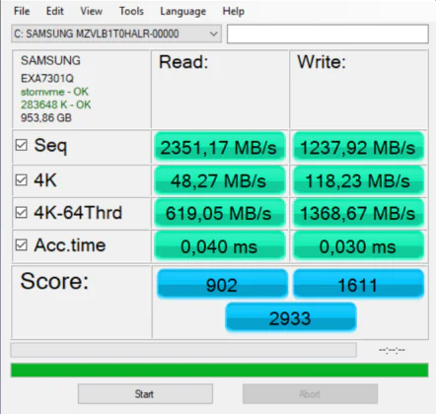This screenshot has height=414, width=436.
Task: Click the Seq read result 2351,17 MB/s
Action: 219,147
